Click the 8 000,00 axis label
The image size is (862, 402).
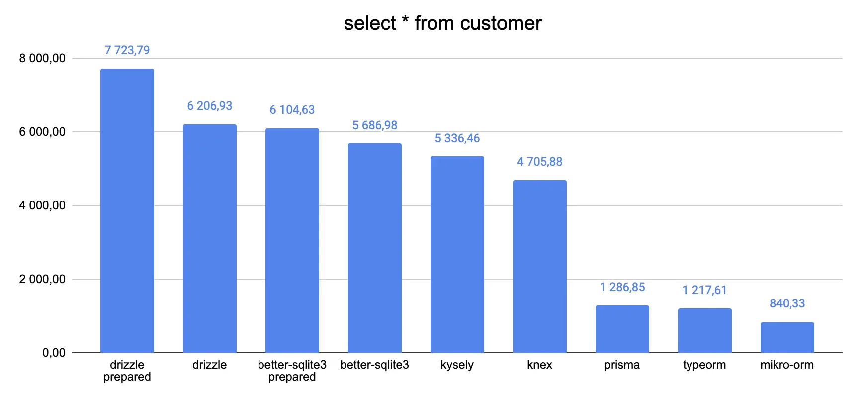[x=42, y=58]
